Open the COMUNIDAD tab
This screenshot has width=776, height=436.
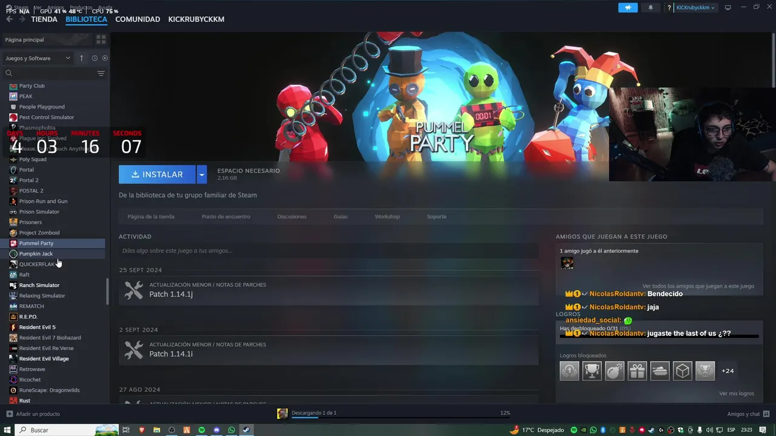[x=138, y=19]
